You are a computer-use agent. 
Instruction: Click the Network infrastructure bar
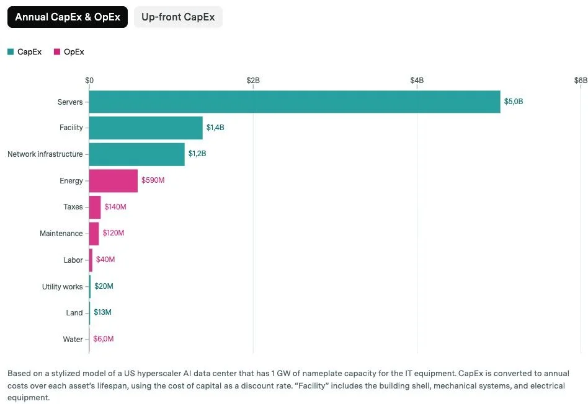pyautogui.click(x=137, y=154)
